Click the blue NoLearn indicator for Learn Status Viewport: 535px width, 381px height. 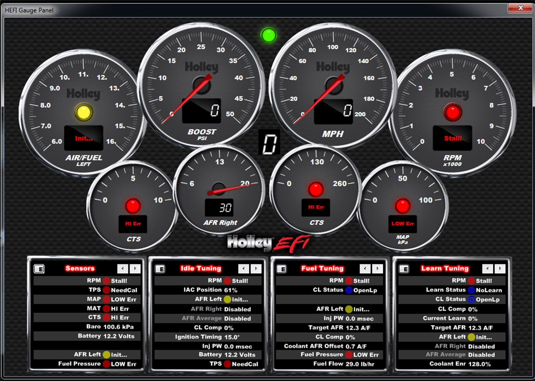472,290
